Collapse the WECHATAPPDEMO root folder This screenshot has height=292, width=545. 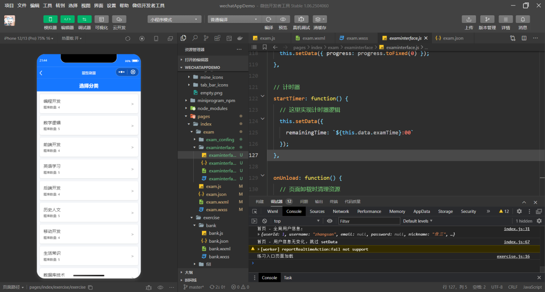coord(213,67)
